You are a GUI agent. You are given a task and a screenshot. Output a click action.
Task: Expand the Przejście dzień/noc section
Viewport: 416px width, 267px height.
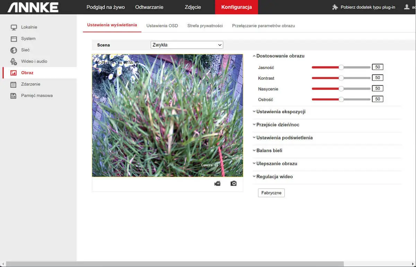click(277, 125)
